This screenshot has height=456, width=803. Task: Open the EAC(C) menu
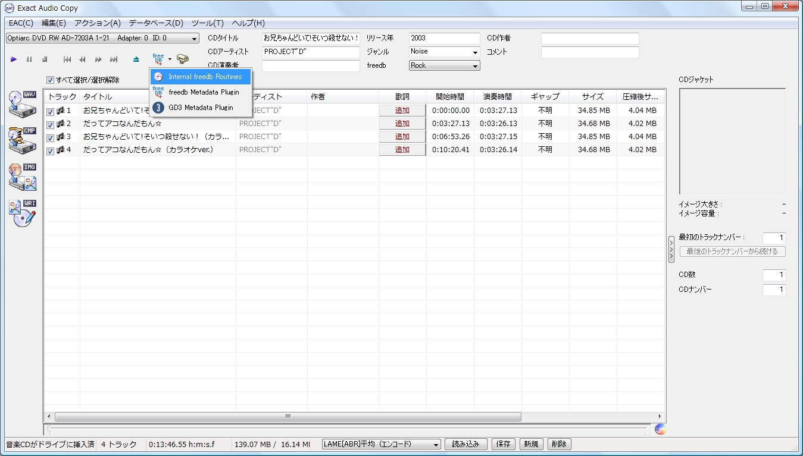(21, 23)
